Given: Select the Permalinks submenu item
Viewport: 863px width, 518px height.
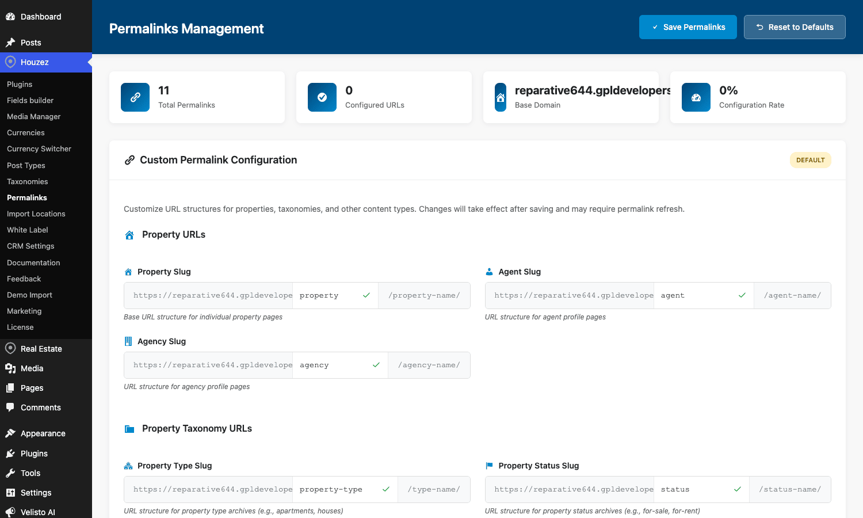Looking at the screenshot, I should [27, 197].
